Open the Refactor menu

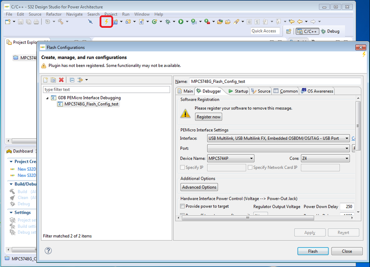click(x=54, y=14)
